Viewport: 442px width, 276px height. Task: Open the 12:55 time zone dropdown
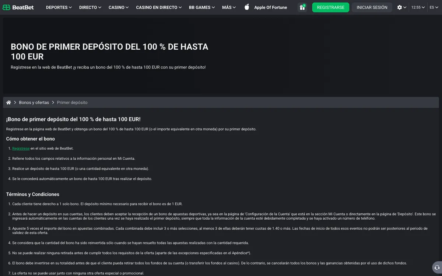coord(418,7)
